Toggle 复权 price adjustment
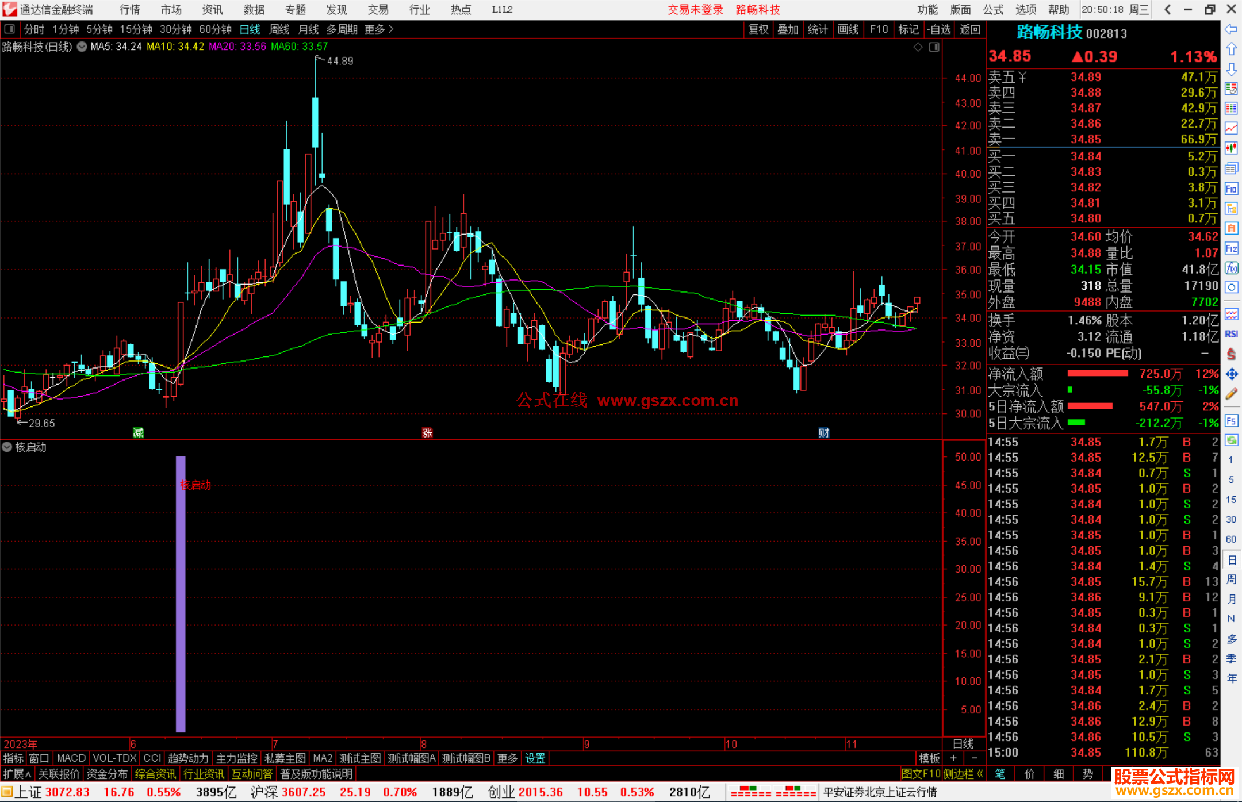 pyautogui.click(x=758, y=29)
